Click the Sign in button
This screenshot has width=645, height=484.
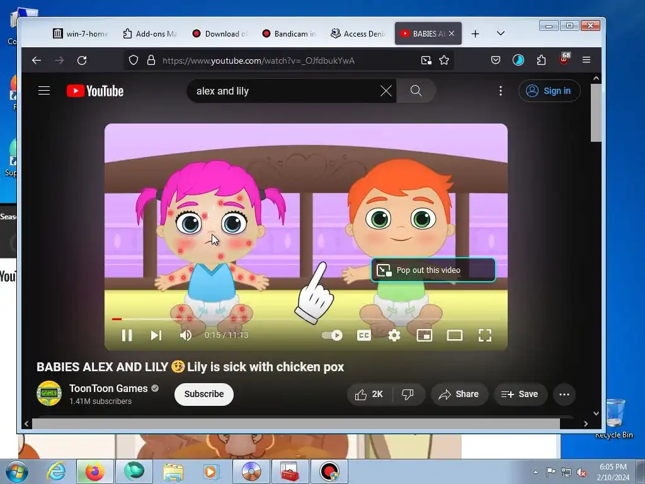coord(549,91)
